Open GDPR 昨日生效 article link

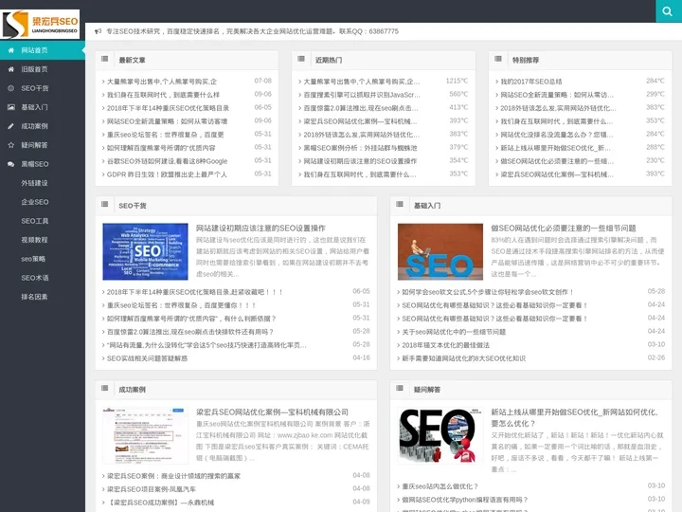(x=165, y=174)
